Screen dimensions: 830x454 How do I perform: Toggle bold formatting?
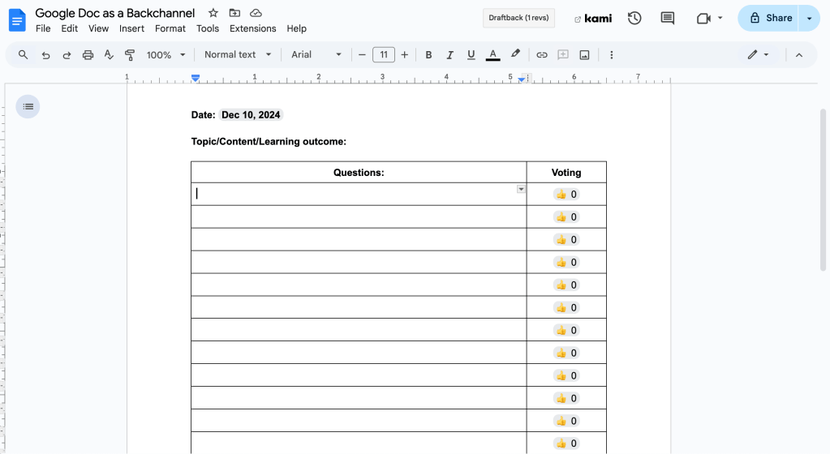428,55
